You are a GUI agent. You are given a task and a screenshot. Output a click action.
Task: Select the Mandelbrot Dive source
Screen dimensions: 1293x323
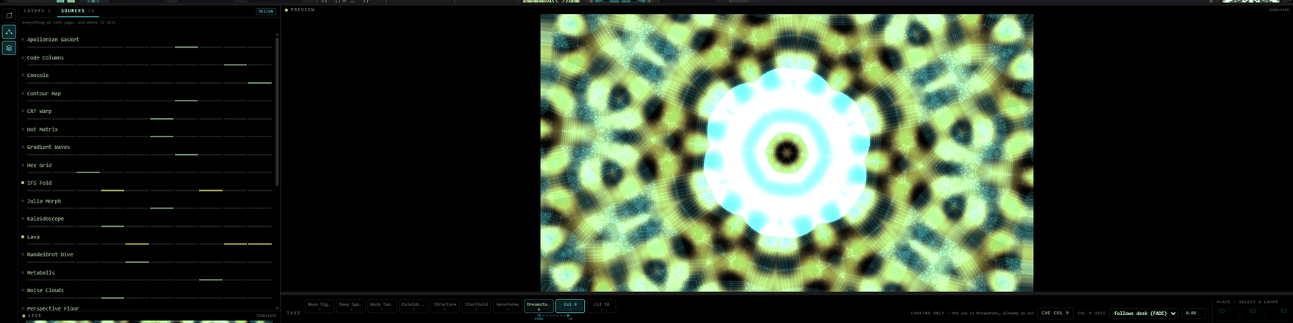point(50,255)
